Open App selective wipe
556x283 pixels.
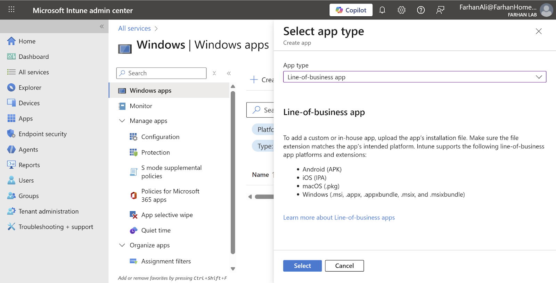tap(167, 215)
